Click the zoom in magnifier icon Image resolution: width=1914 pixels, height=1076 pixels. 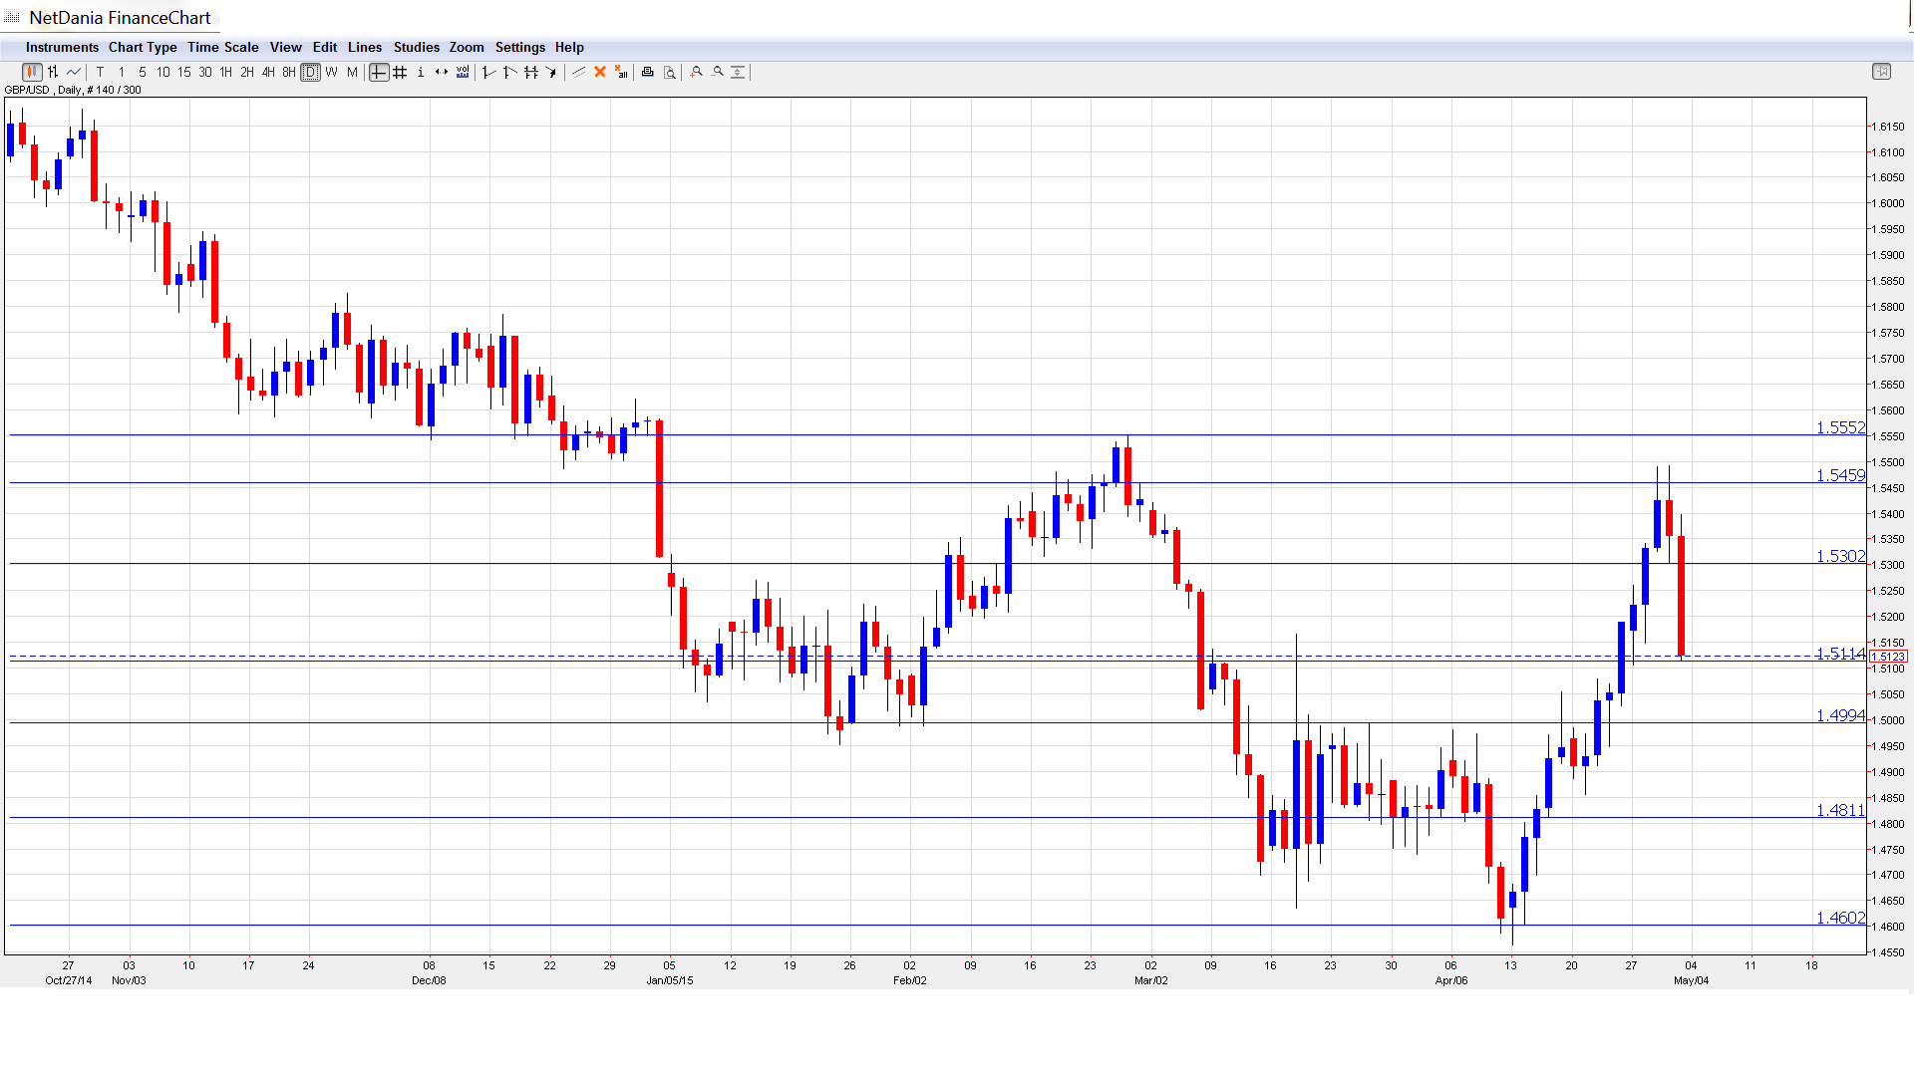697,72
